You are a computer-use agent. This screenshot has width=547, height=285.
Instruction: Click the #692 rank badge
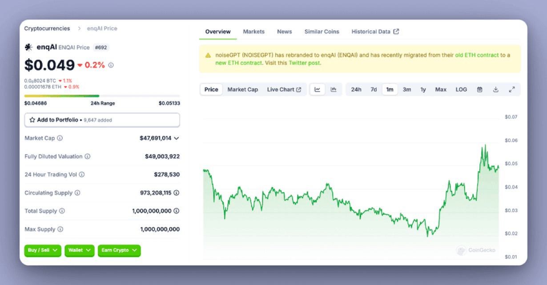pos(101,48)
